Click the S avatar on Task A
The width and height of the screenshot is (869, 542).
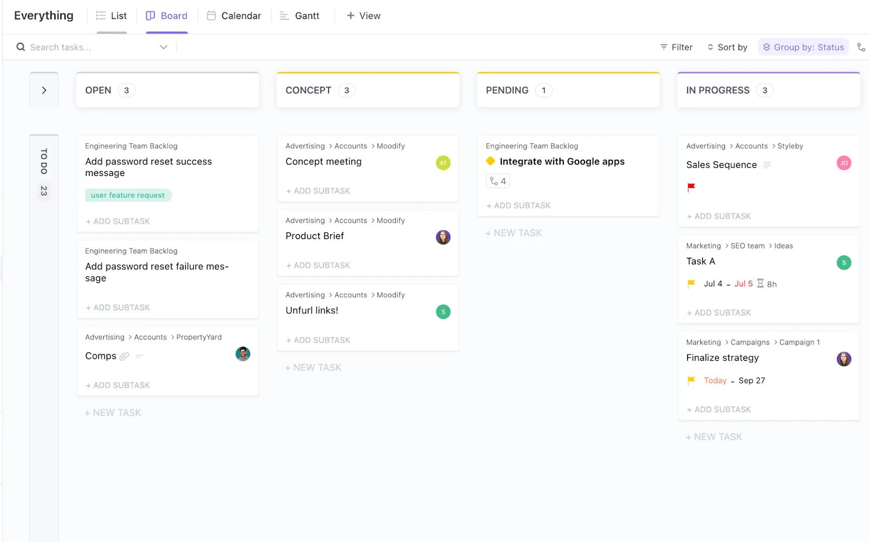tap(844, 263)
